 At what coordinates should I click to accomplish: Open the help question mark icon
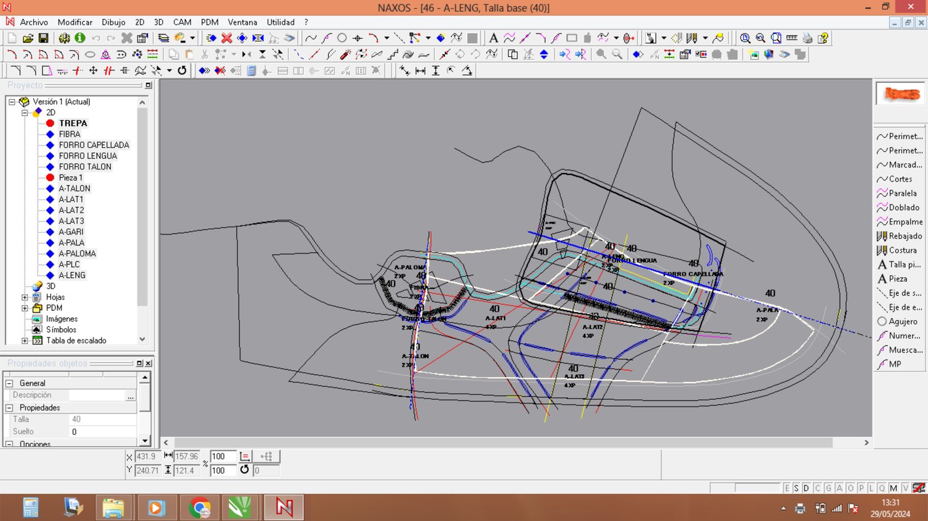[x=823, y=38]
